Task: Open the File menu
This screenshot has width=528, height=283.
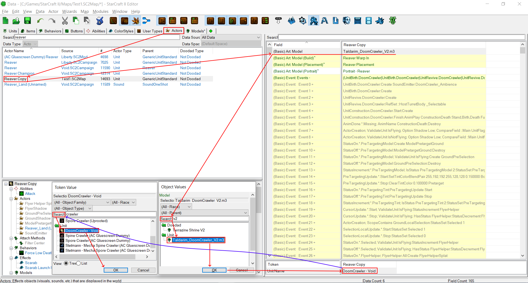Action: click(5, 12)
